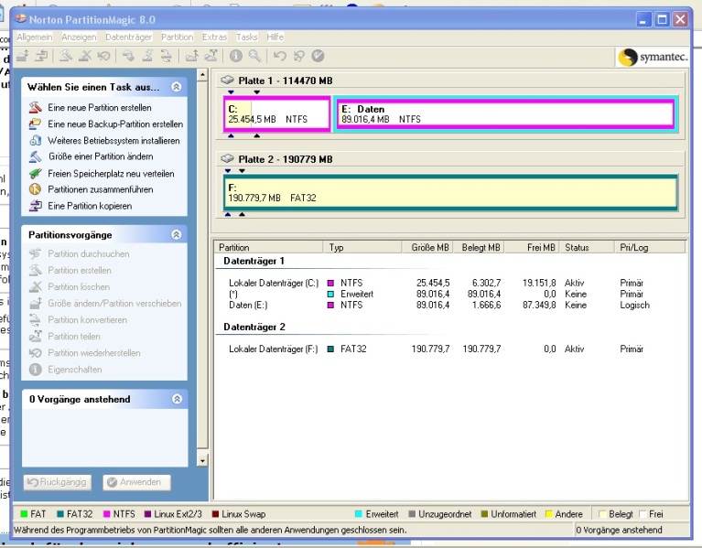702x548 pixels.
Task: Click the label partition toolbar icon
Action: click(x=128, y=56)
